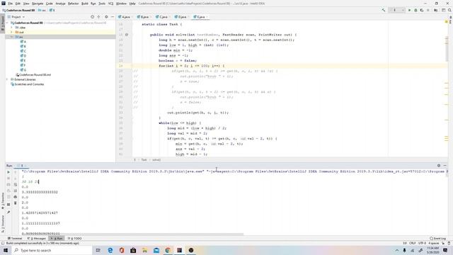
Task: Toggle soft-wrap icon in Run console
Action: (x=16, y=184)
